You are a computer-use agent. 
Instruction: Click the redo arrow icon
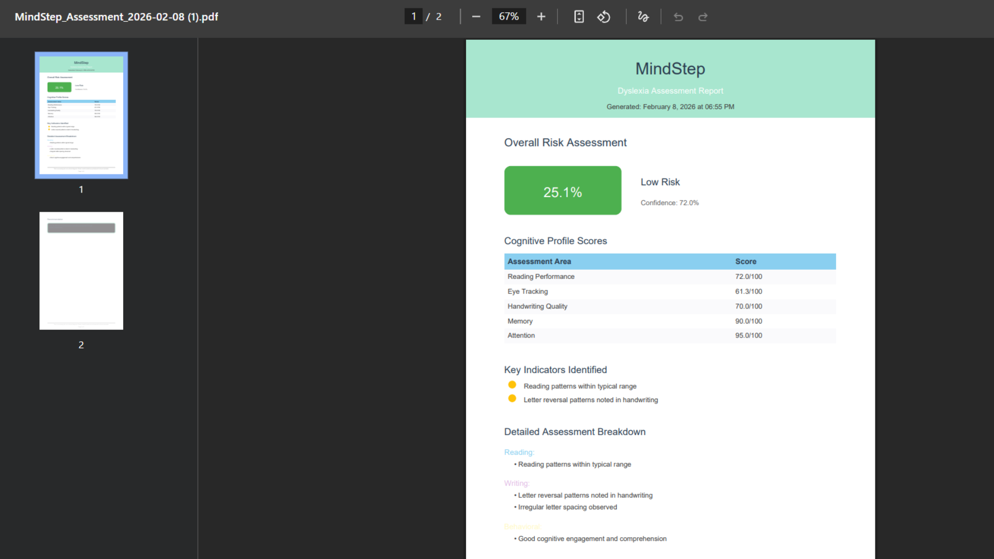coord(703,17)
